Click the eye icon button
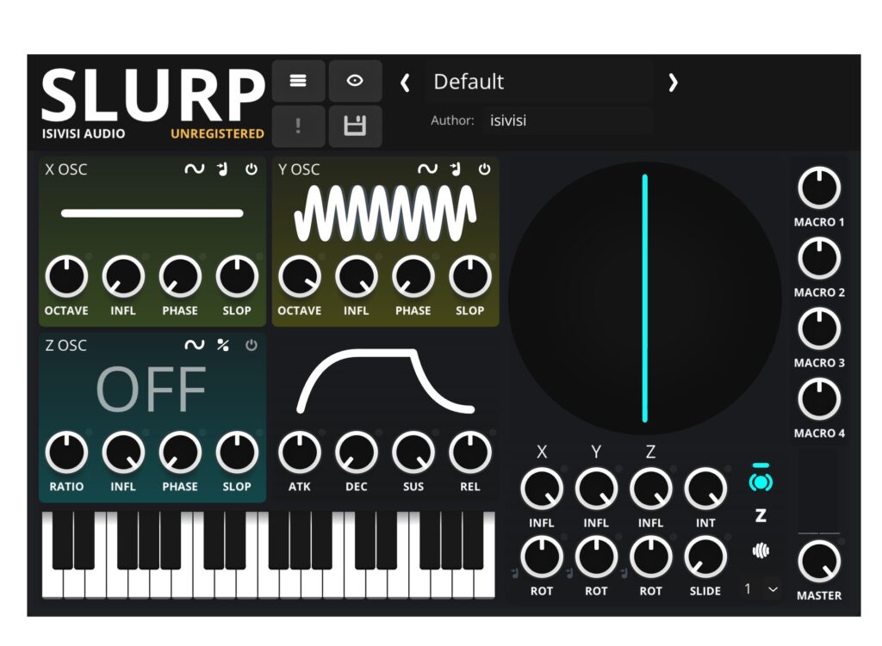This screenshot has width=882, height=646. 354,81
